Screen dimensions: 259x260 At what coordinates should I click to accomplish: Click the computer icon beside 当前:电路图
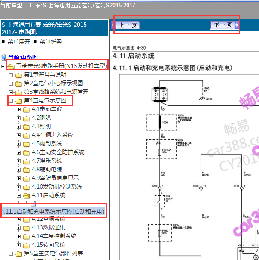[3, 58]
